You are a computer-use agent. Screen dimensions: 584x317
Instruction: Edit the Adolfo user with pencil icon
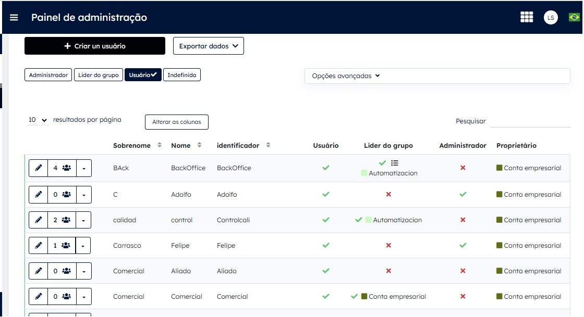[x=39, y=194]
